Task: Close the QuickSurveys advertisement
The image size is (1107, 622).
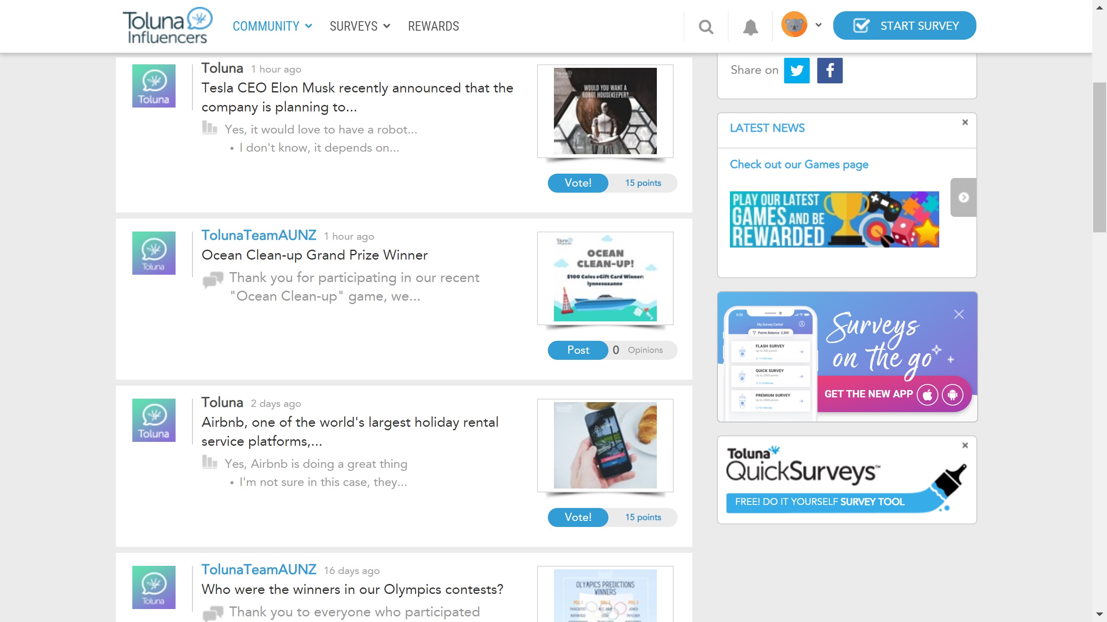Action: click(965, 445)
